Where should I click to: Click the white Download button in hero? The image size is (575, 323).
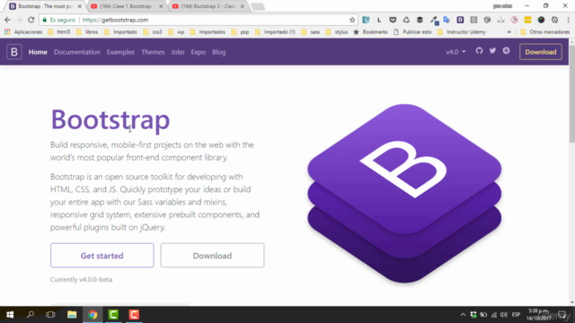point(212,256)
